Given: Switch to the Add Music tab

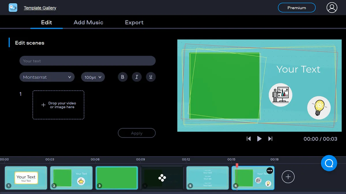Looking at the screenshot, I should (x=89, y=22).
